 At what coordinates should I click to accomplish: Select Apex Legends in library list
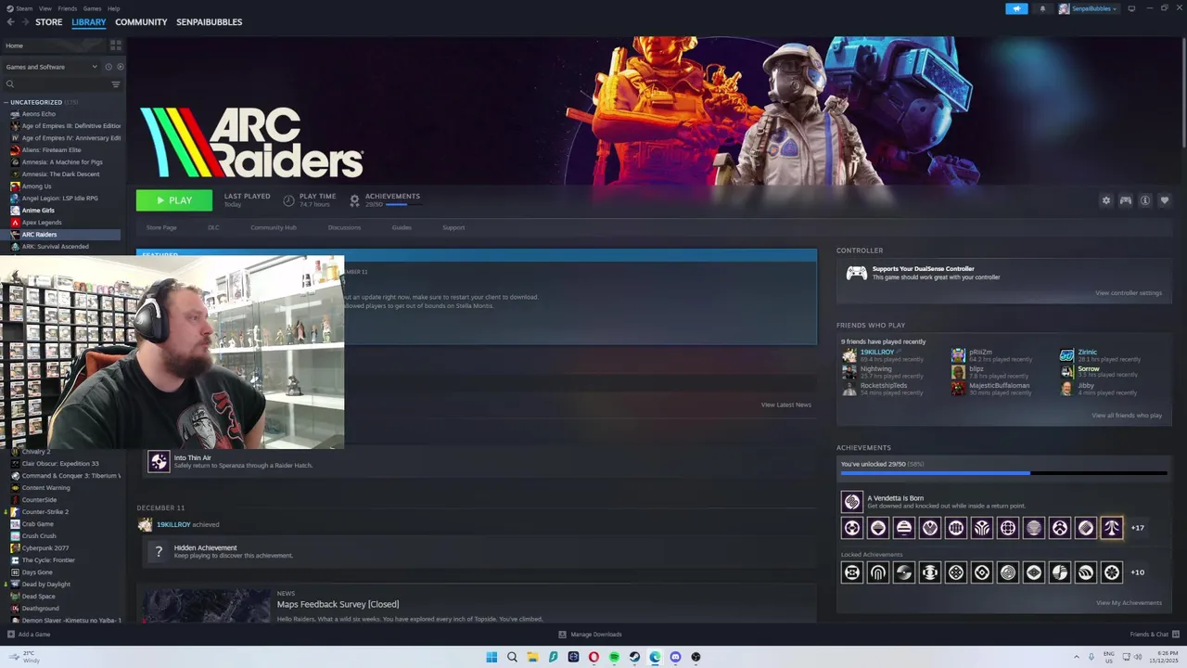tap(42, 223)
